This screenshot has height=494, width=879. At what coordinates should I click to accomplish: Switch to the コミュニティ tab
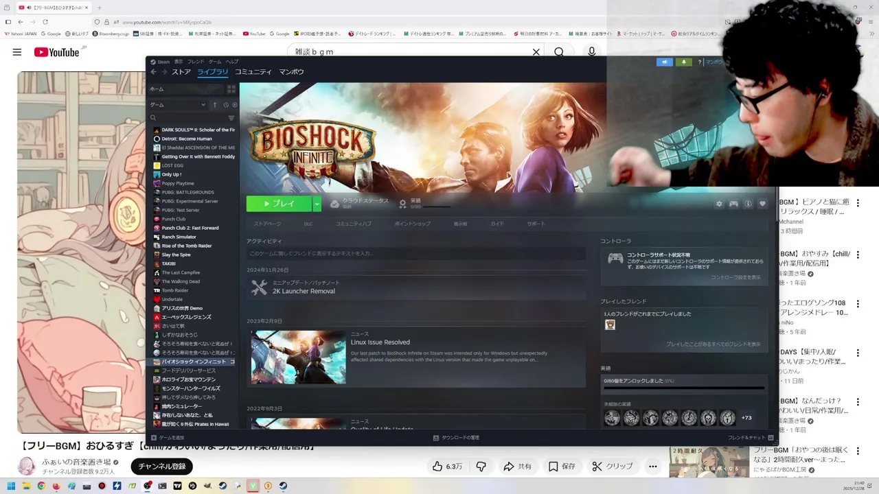coord(253,72)
